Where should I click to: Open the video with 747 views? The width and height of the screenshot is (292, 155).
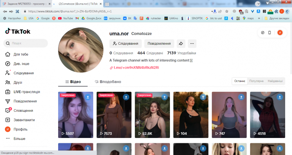[x=229, y=115]
